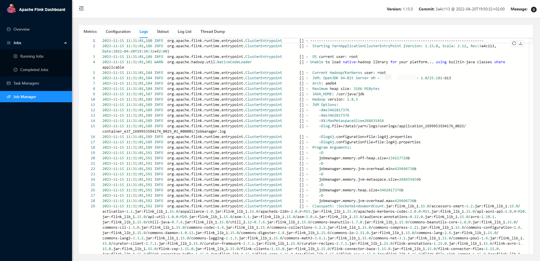540x261 pixels.
Task: Click the Commit 3a4c113 text
Action: click(x=462, y=9)
